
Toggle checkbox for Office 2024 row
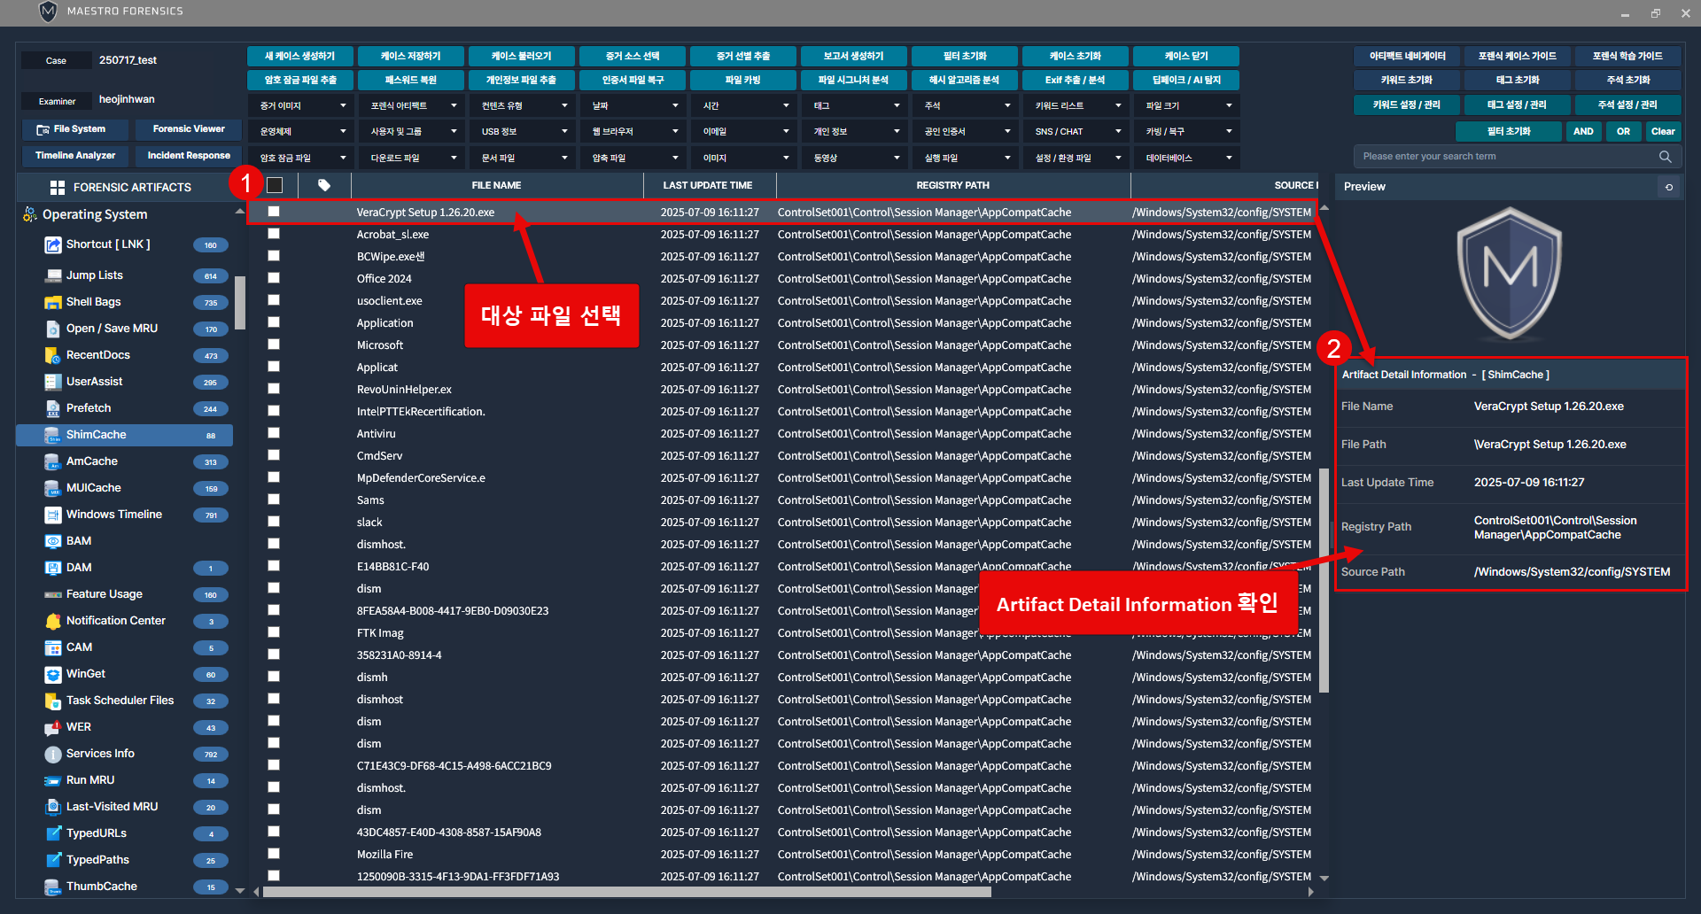pyautogui.click(x=274, y=278)
